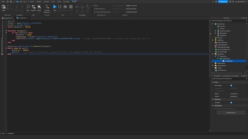Switch to the Baseplate document tab
The width and height of the screenshot is (248, 139).
point(7,18)
